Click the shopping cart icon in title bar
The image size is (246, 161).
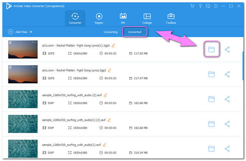[x=193, y=6]
